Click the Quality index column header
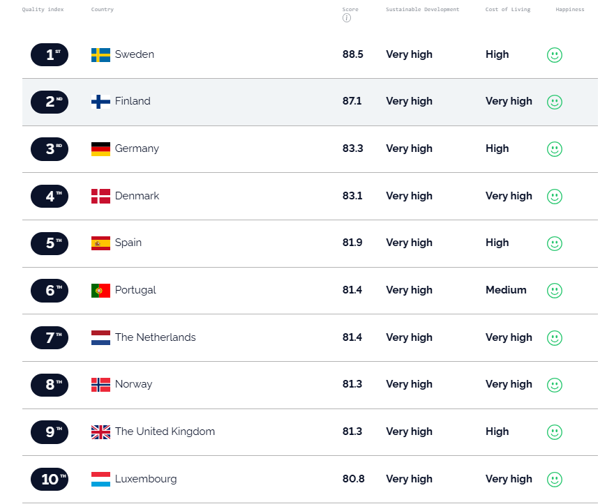This screenshot has height=504, width=607. [43, 9]
